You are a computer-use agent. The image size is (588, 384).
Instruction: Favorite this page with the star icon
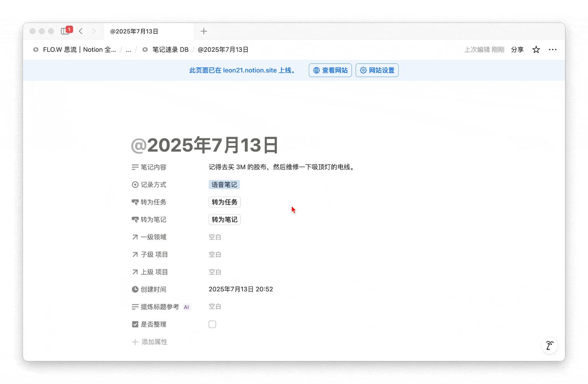pyautogui.click(x=536, y=49)
